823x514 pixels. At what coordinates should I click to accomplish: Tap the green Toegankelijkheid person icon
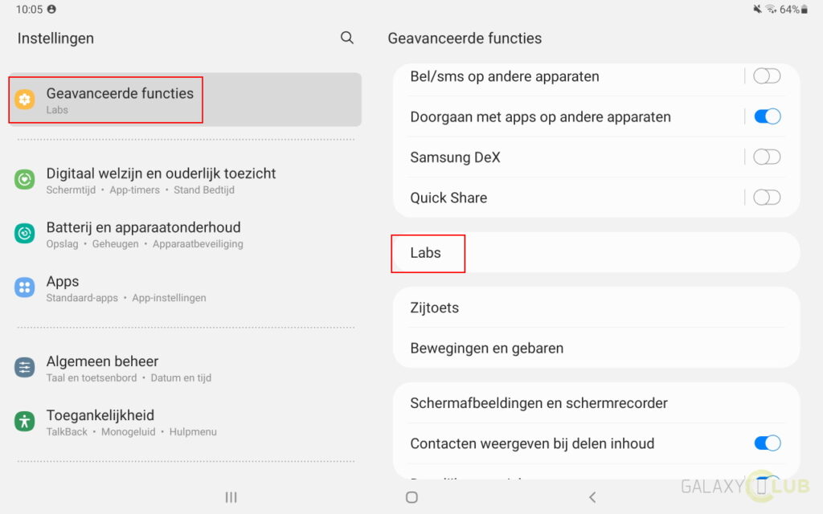tap(25, 421)
